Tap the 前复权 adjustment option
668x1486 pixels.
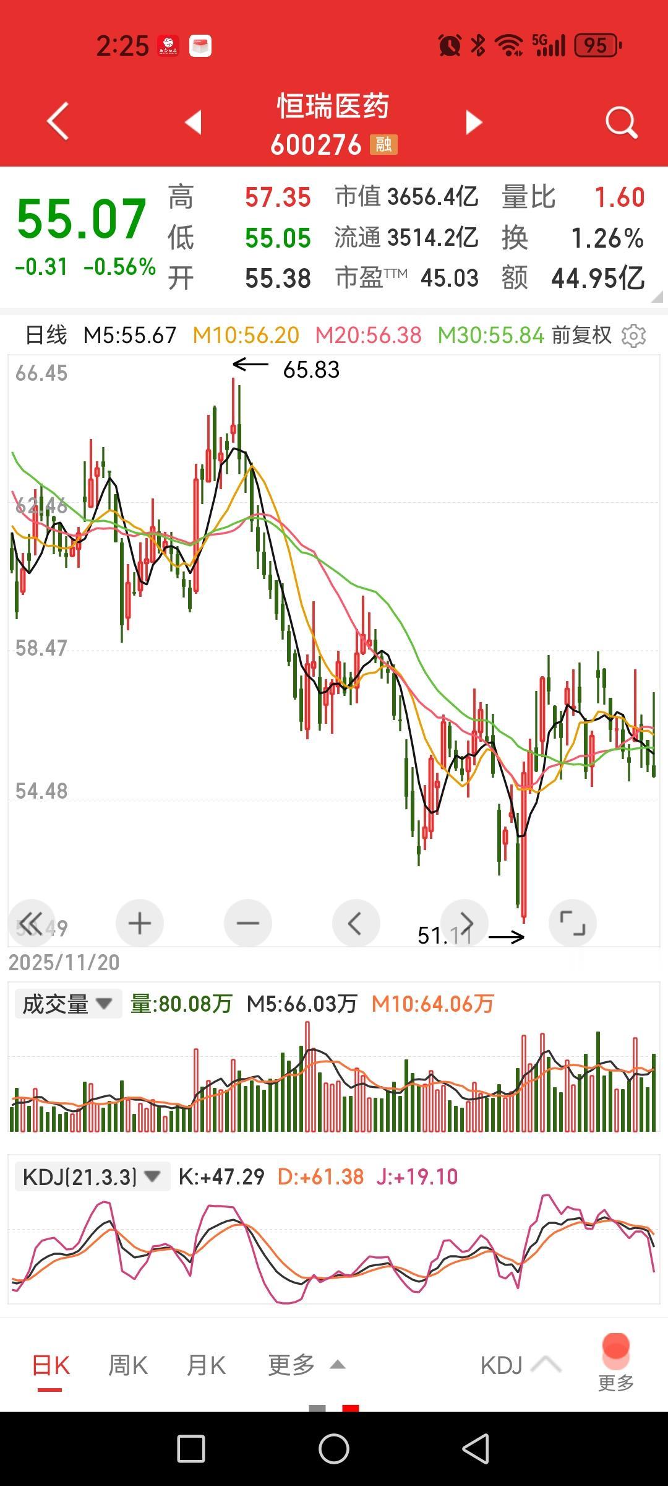click(x=581, y=336)
